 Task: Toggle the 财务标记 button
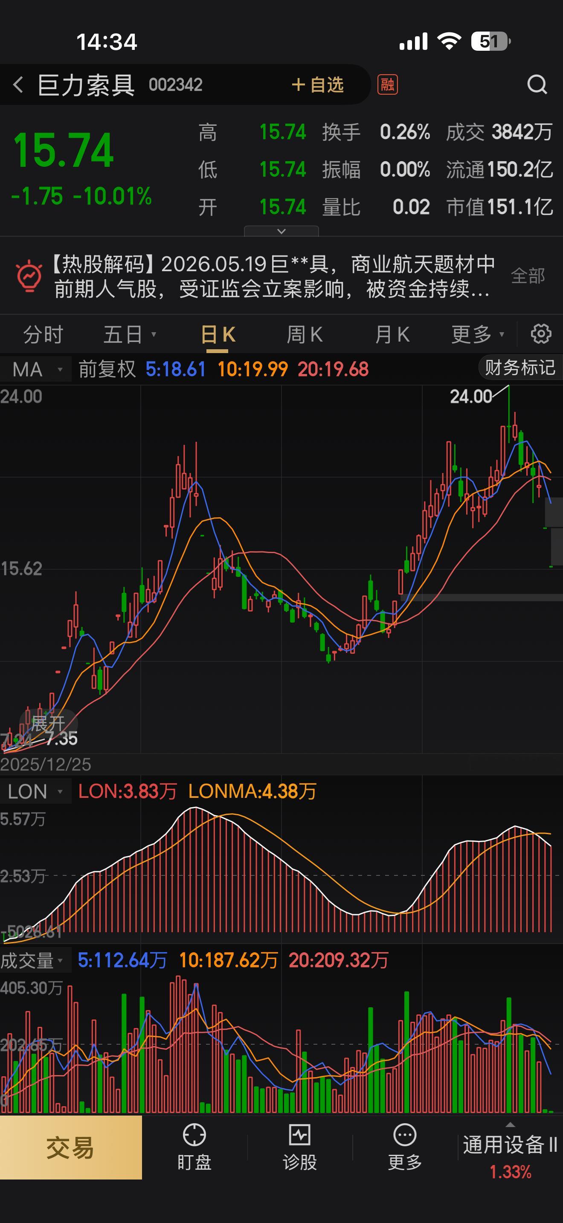click(520, 368)
